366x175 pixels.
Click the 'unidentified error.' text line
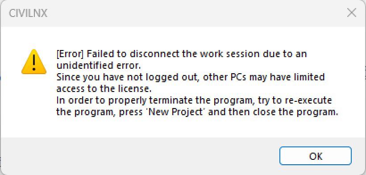coord(99,66)
